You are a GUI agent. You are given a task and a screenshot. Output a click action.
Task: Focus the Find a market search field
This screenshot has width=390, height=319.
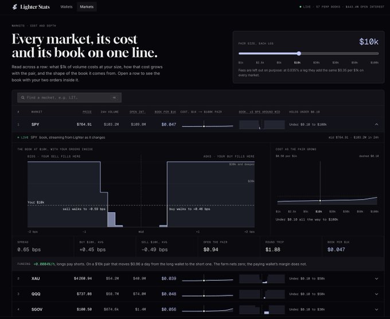pyautogui.click(x=69, y=98)
